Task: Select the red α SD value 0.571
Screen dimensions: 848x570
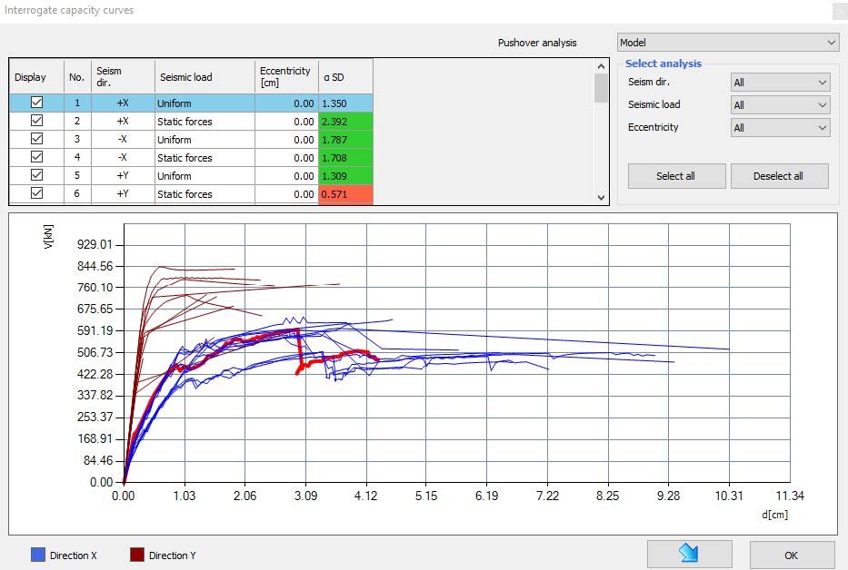Action: (345, 194)
